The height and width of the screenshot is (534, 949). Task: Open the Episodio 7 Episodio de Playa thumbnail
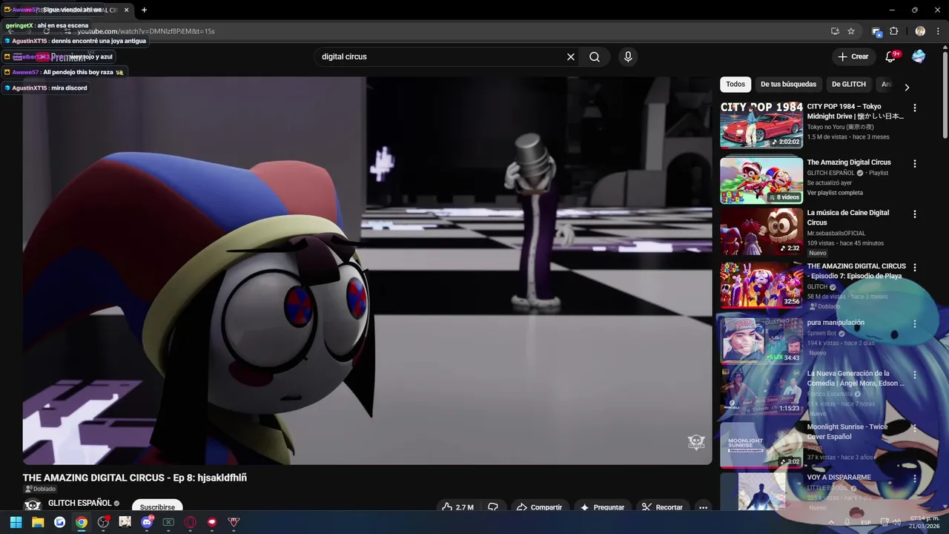click(761, 284)
